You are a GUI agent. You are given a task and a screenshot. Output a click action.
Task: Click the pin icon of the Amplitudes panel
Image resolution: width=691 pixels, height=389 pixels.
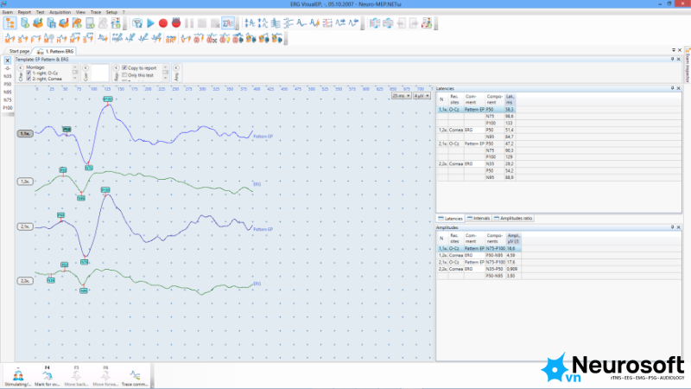[673, 227]
